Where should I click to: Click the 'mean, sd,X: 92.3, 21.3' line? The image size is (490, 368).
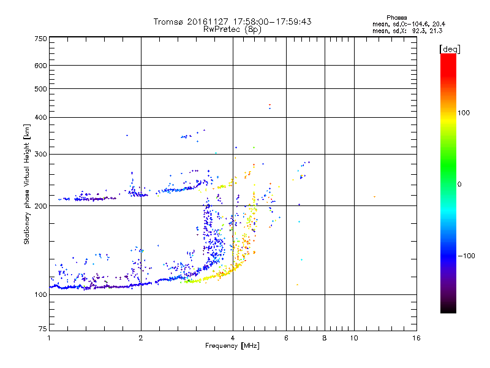click(x=407, y=31)
